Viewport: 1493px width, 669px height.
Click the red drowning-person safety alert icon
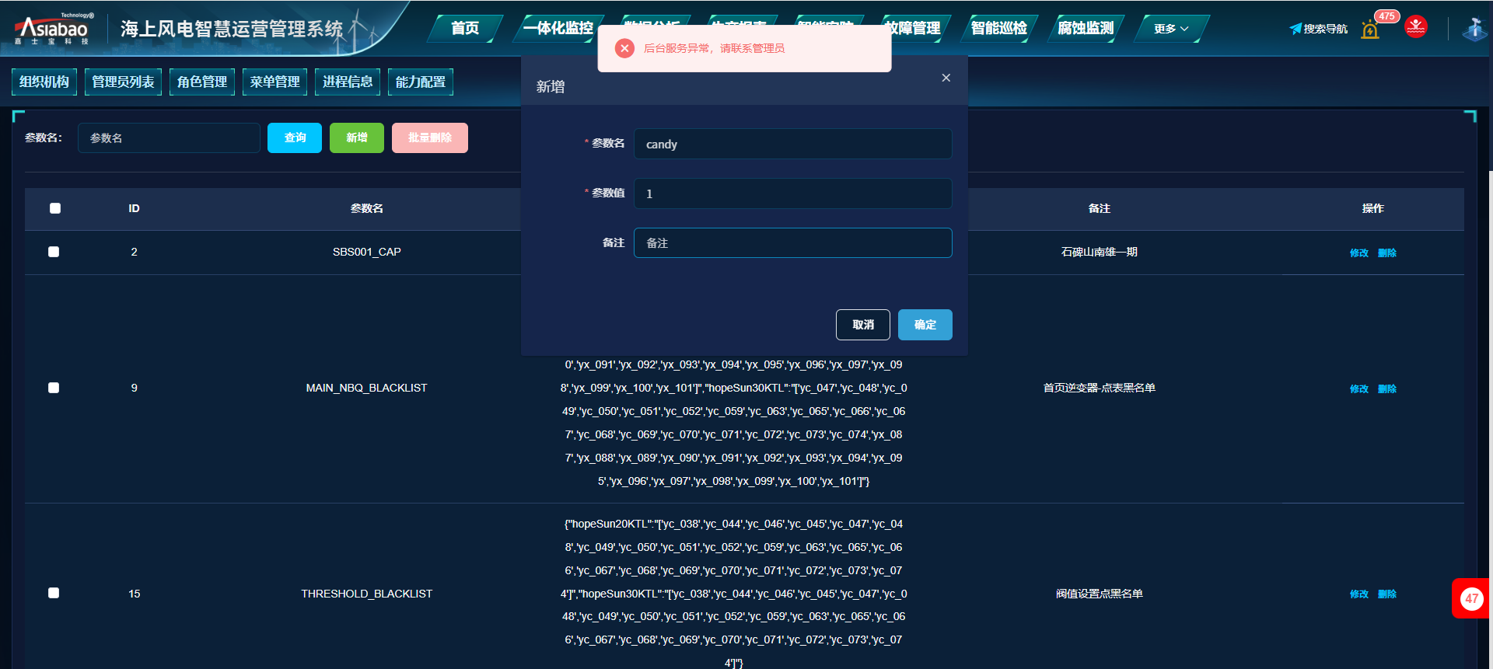tap(1416, 27)
